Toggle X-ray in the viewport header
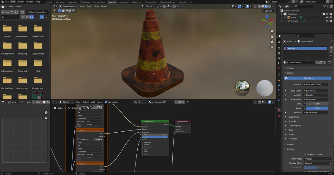This screenshot has height=175, width=334. (x=255, y=6)
